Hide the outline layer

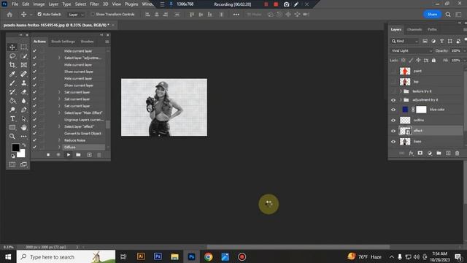point(393,120)
